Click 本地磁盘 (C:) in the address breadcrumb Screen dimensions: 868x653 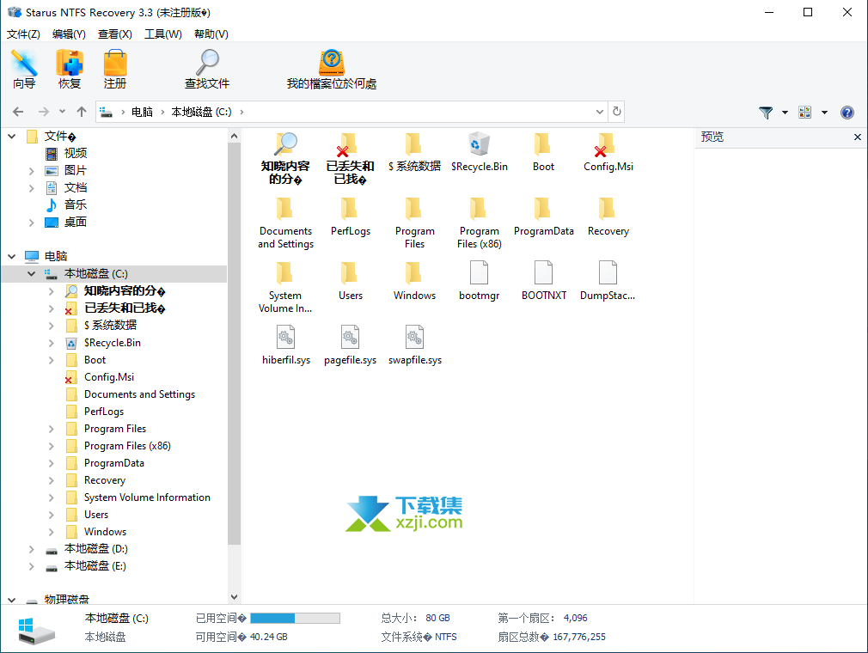[201, 112]
